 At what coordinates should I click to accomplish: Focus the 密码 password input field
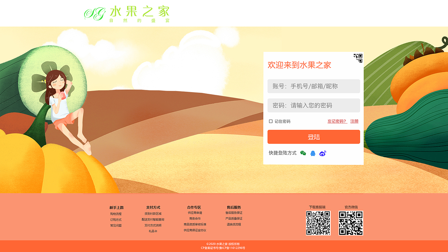pyautogui.click(x=314, y=105)
